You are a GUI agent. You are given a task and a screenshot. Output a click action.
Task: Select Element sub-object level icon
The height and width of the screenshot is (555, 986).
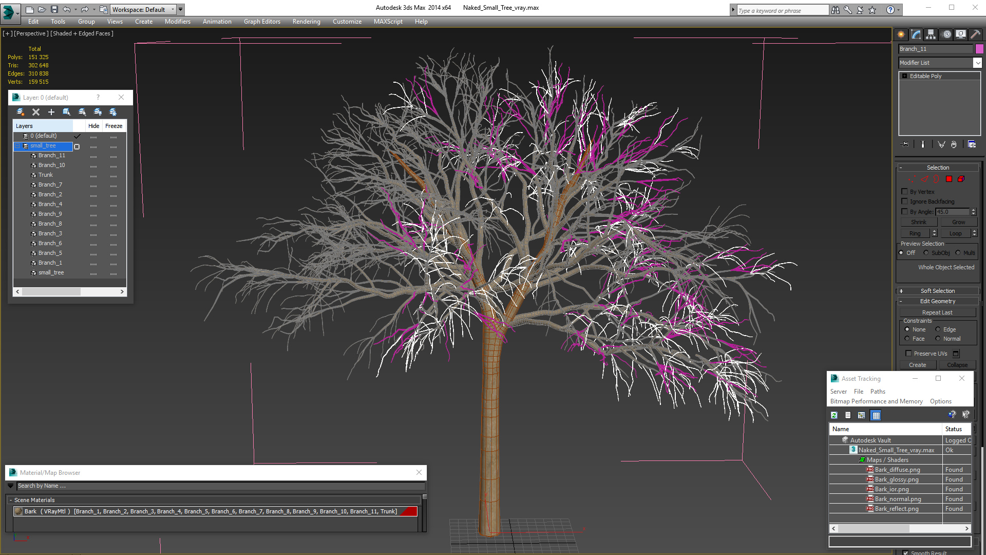tap(961, 179)
